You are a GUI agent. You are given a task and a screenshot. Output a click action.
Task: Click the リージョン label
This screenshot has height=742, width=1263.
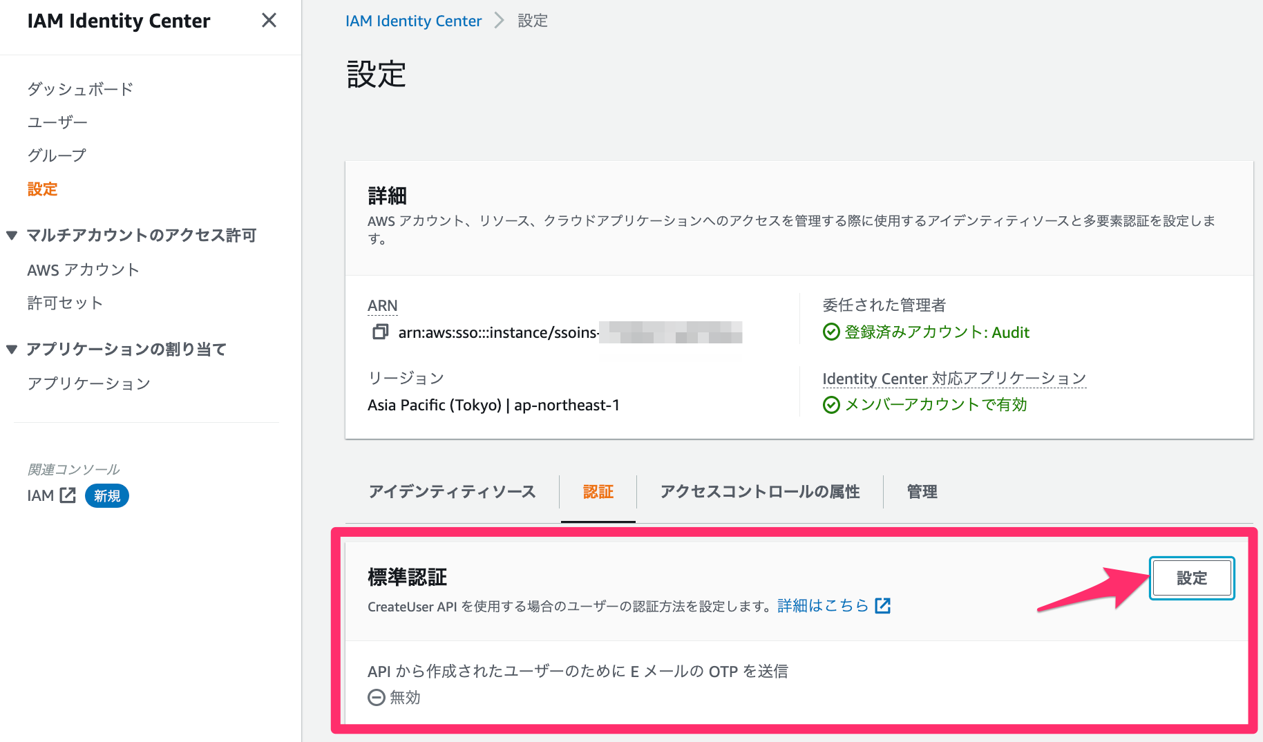pos(406,378)
